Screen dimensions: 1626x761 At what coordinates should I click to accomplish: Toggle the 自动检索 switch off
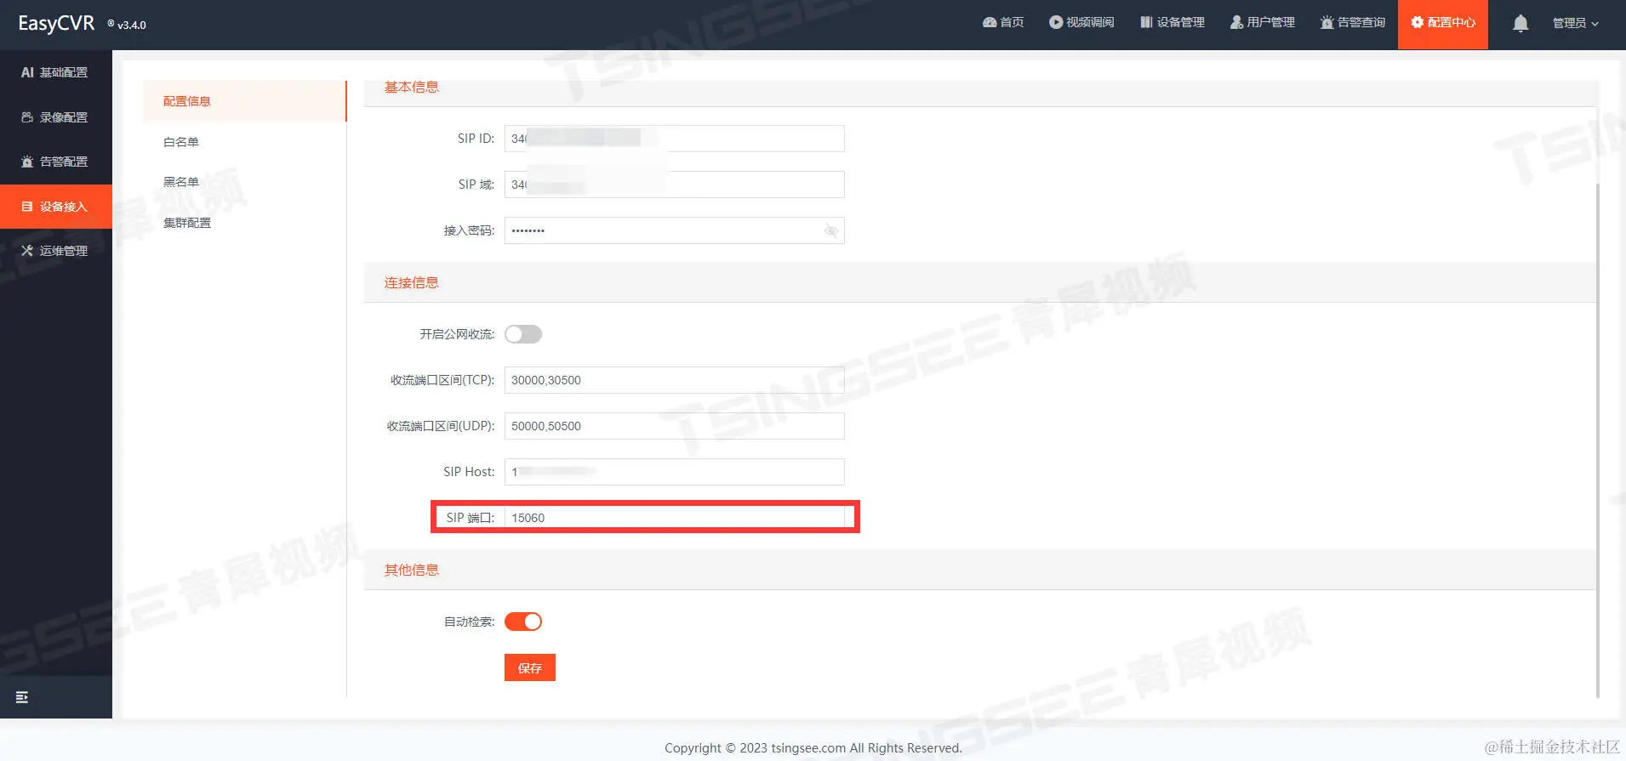(523, 622)
